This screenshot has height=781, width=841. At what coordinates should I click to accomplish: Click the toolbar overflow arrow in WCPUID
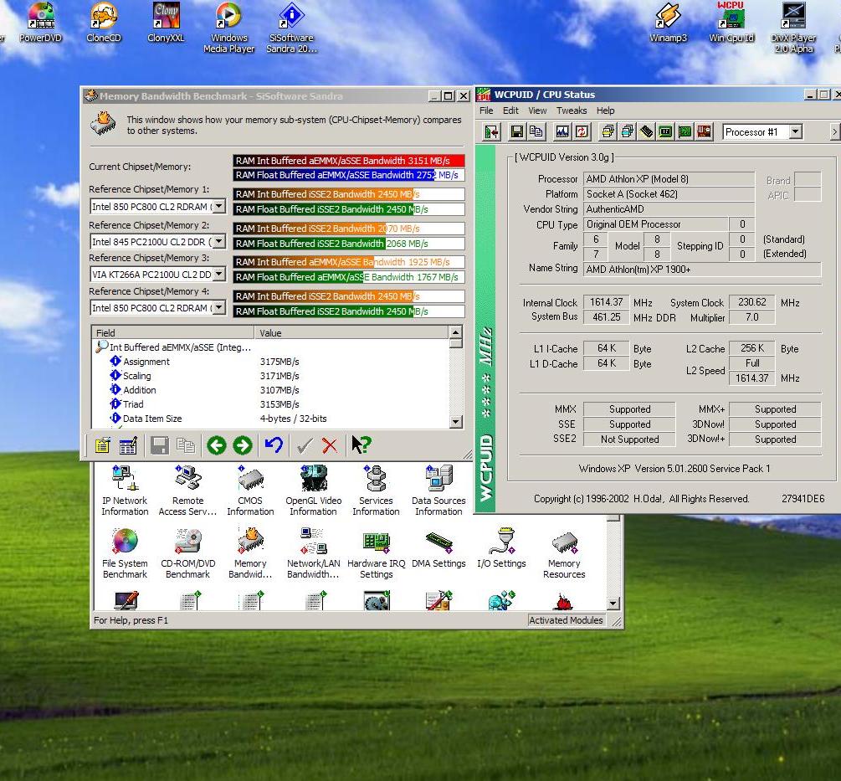click(x=834, y=131)
